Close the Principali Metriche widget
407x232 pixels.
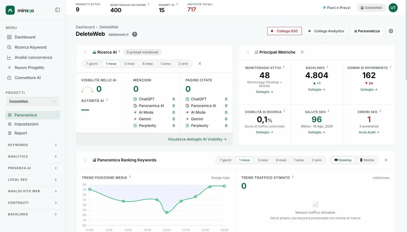302,52
